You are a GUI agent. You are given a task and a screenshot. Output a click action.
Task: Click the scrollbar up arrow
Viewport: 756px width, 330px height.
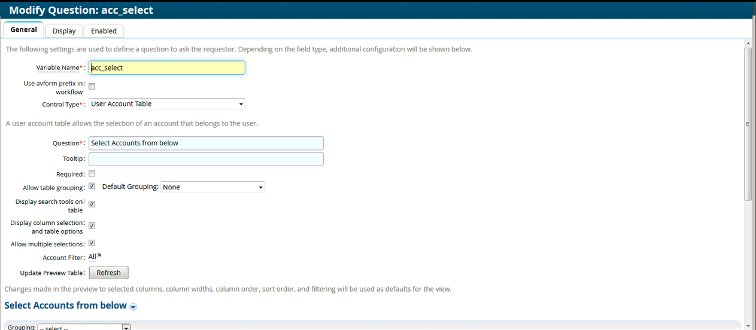coord(748,44)
